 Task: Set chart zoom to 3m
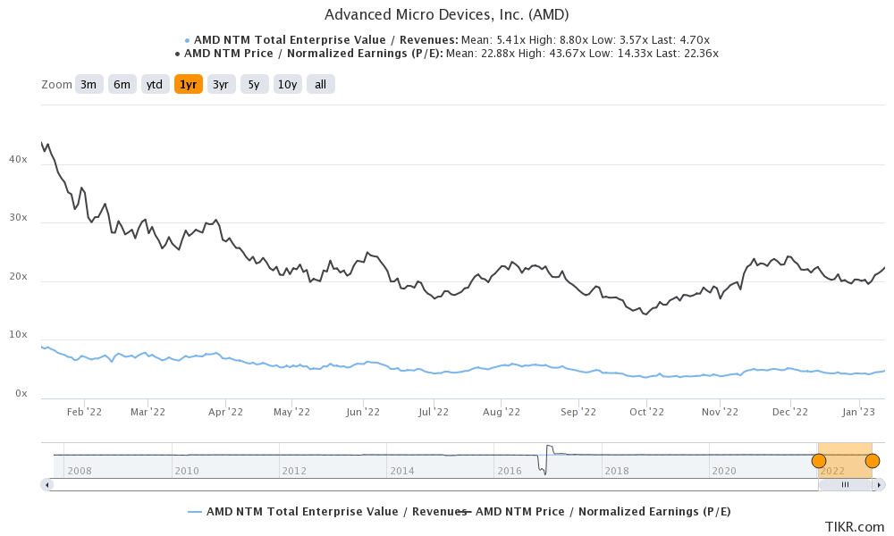click(x=89, y=84)
